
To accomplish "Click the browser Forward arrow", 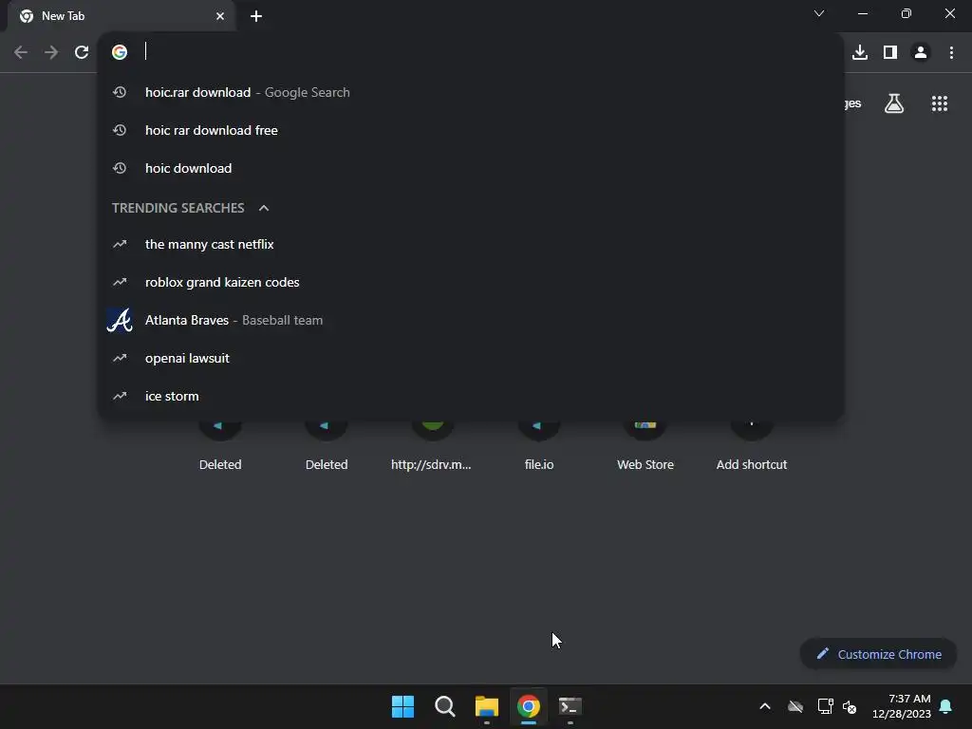I will pyautogui.click(x=51, y=53).
